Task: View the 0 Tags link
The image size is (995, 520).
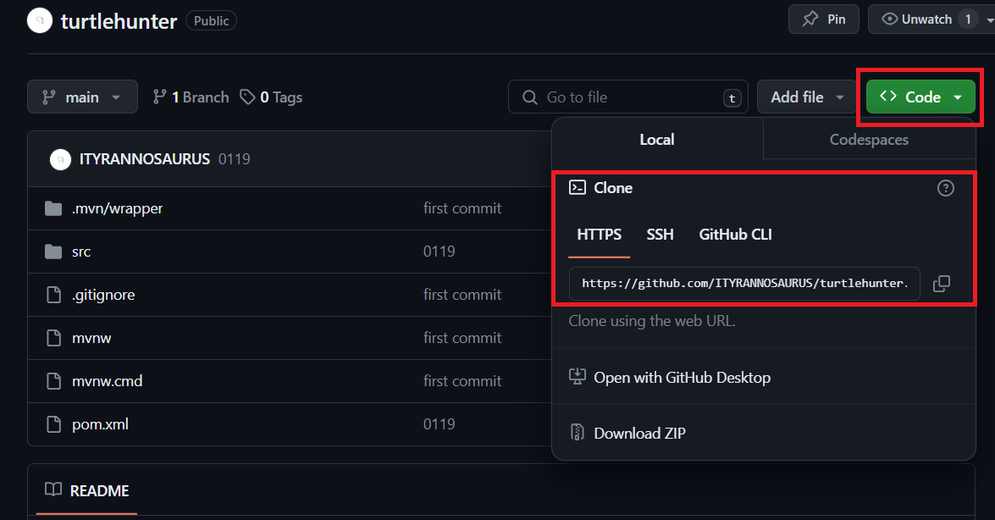Action: pos(271,97)
